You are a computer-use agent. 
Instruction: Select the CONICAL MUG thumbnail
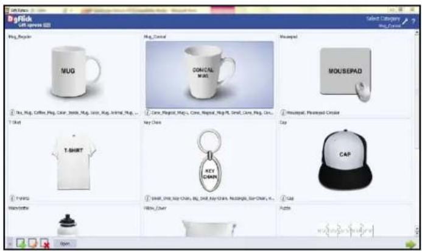209,74
